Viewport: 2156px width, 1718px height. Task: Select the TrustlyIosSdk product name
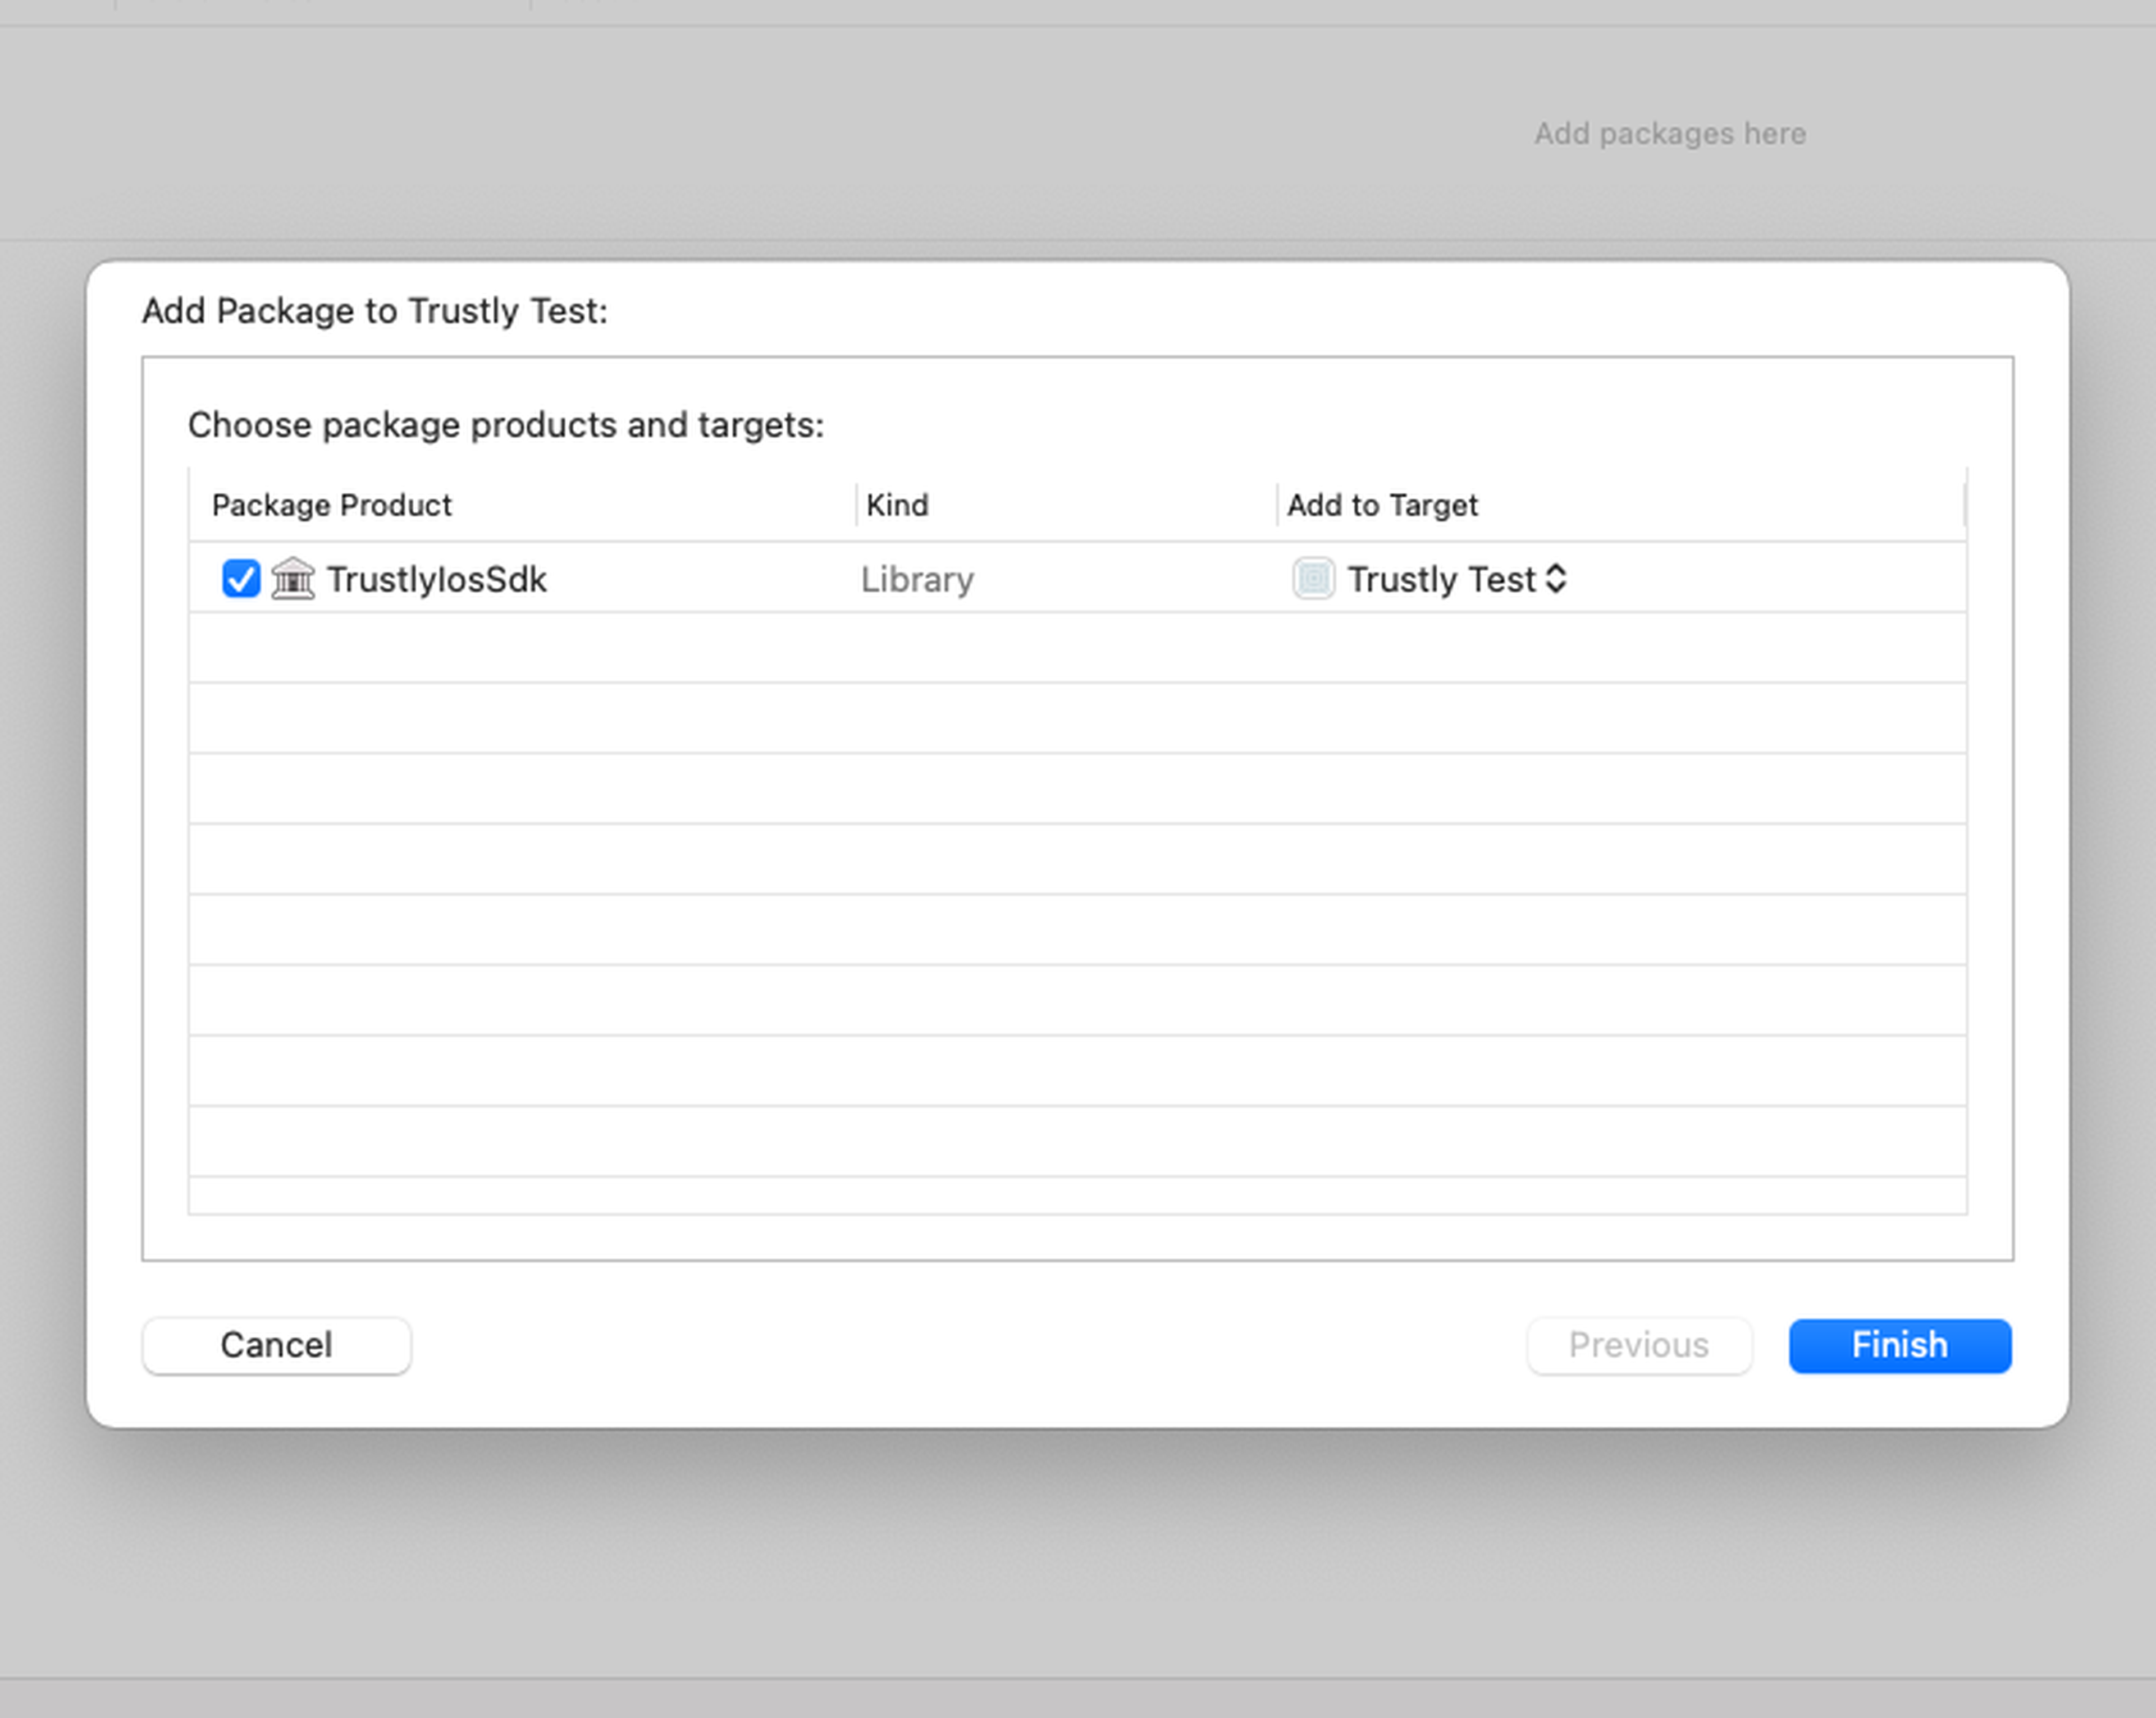[x=436, y=579]
